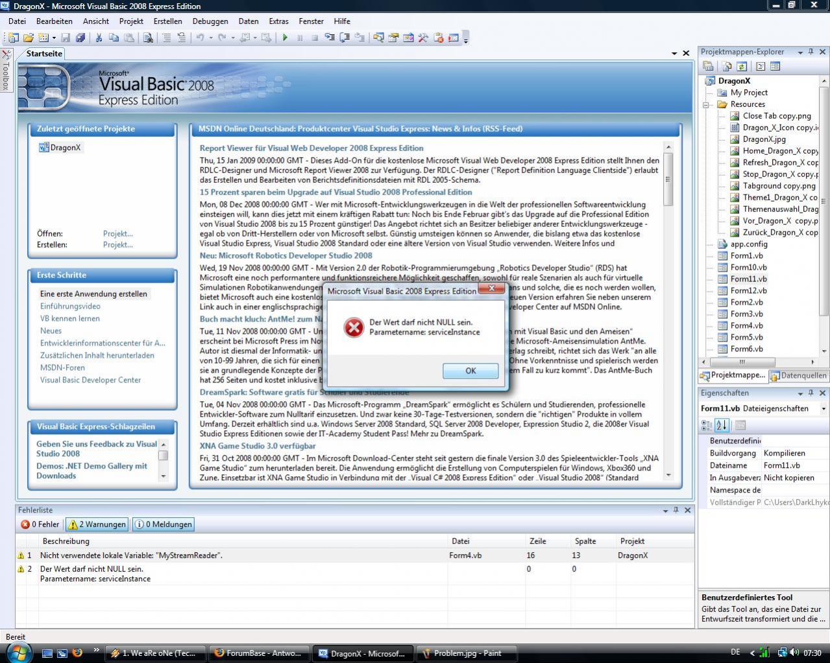Open Add New Item dropdown arrow in toolbar
The width and height of the screenshot is (830, 663).
(54, 38)
